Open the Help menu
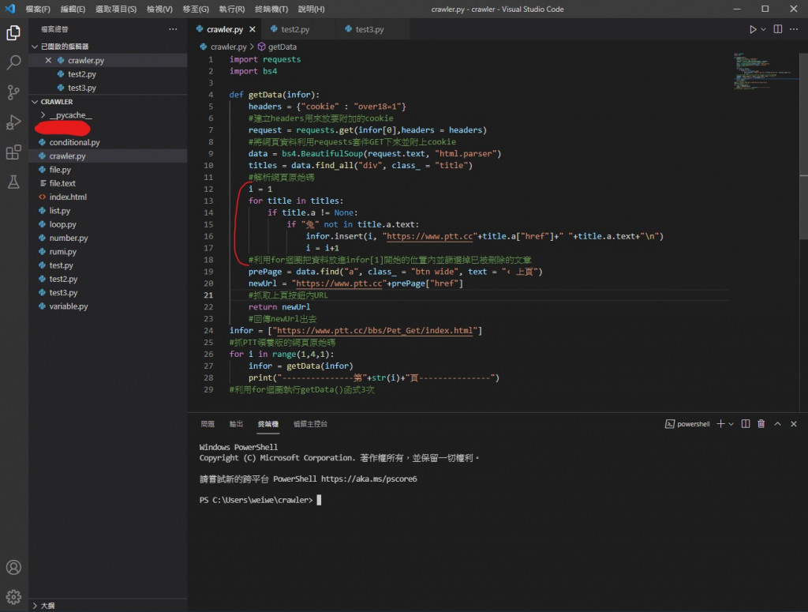 tap(311, 9)
